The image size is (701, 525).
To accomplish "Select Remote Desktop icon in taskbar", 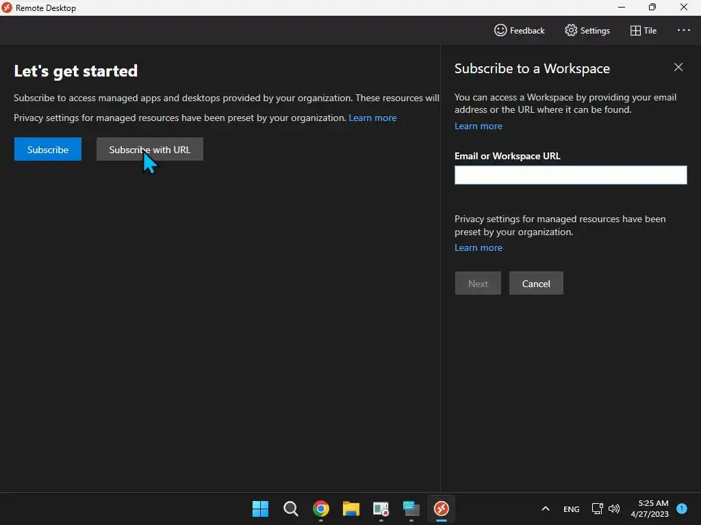I will [x=442, y=509].
